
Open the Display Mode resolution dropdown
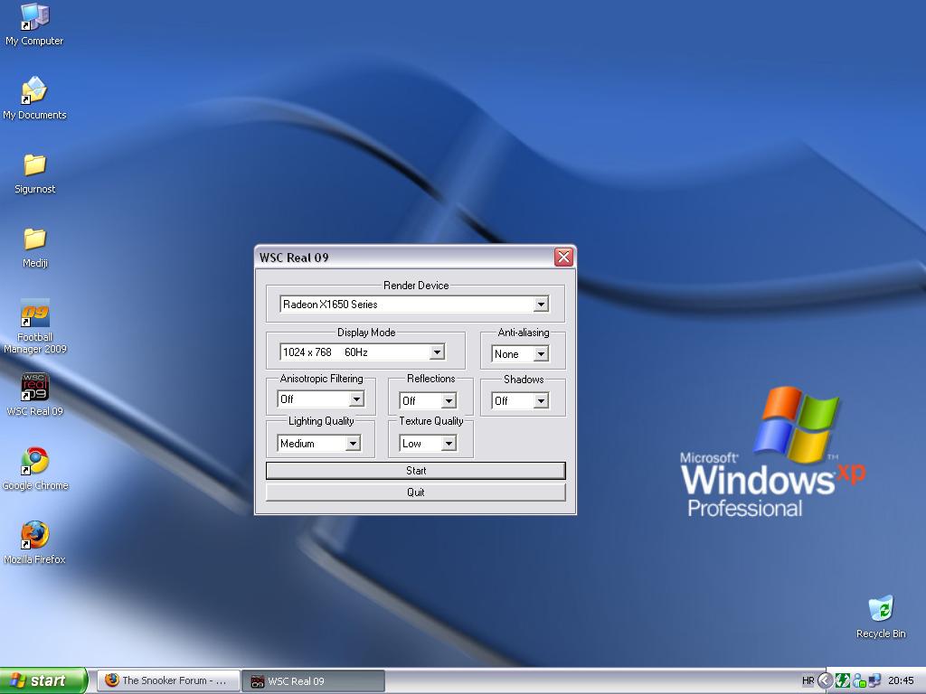click(x=362, y=352)
